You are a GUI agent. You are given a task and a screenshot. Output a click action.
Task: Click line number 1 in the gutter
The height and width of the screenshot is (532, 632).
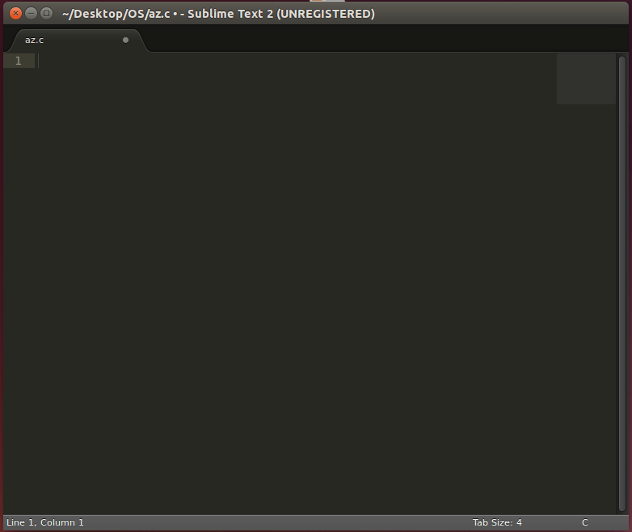pos(19,61)
